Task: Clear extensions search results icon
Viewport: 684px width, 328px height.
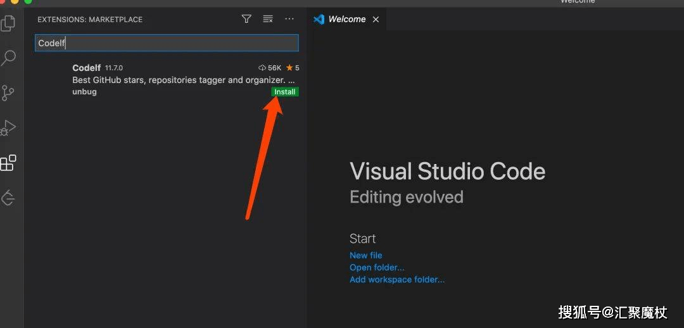Action: click(x=268, y=19)
